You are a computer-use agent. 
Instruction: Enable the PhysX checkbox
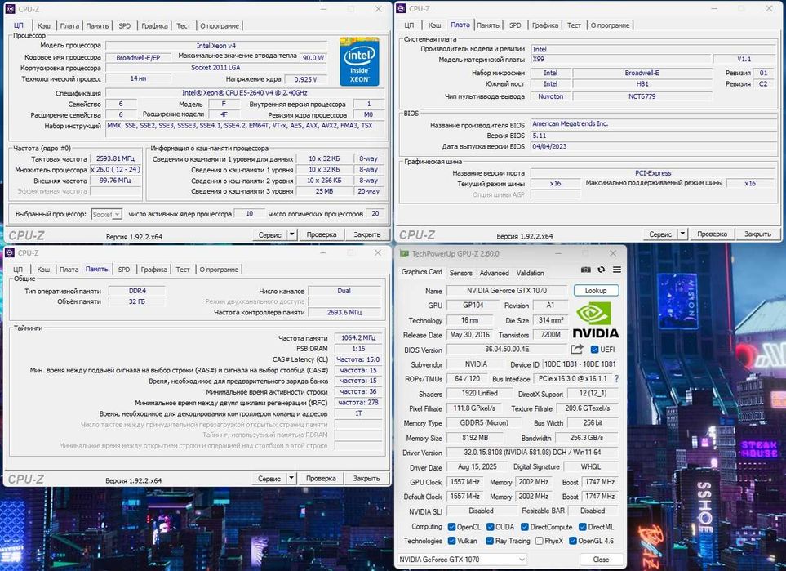pyautogui.click(x=539, y=541)
